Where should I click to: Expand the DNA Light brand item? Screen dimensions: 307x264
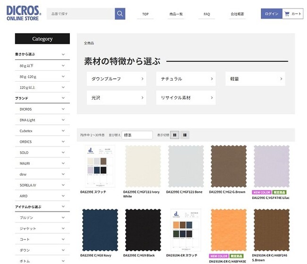pos(43,120)
